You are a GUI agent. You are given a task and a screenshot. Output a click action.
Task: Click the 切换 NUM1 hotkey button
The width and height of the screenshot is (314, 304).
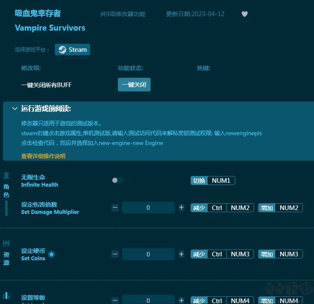[x=213, y=181]
